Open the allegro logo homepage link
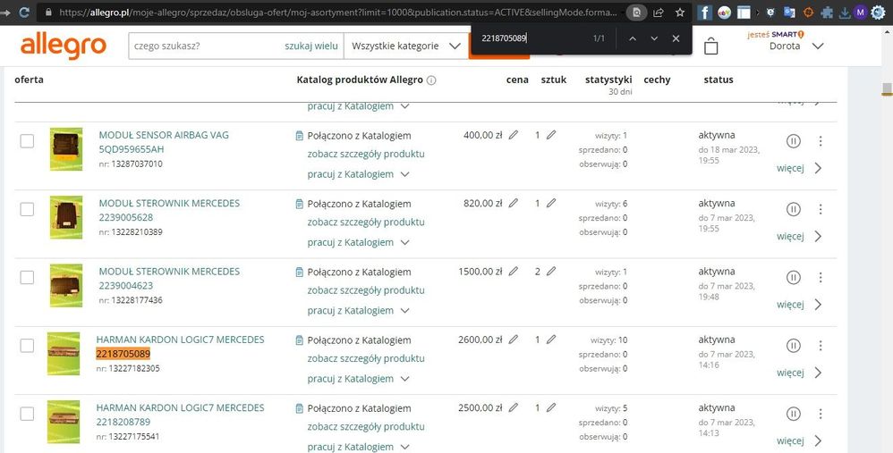Screen dimensions: 893x453 point(64,45)
